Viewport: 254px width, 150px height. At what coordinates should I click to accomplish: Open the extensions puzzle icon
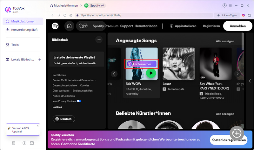click(x=249, y=15)
